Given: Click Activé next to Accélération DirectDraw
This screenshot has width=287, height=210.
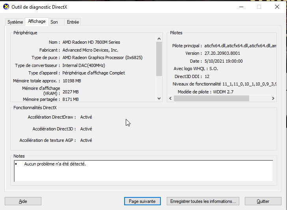Looking at the screenshot, I should [86, 117].
